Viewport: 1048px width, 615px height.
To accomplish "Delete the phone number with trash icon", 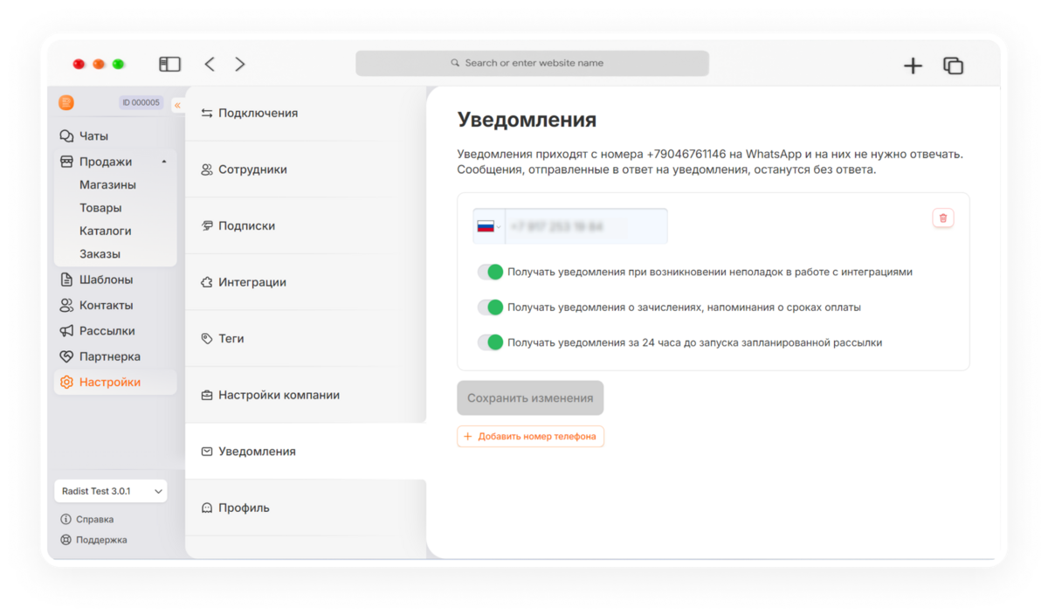I will [x=943, y=218].
